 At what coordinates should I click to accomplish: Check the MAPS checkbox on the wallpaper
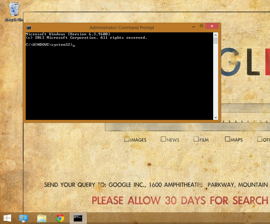pos(228,139)
